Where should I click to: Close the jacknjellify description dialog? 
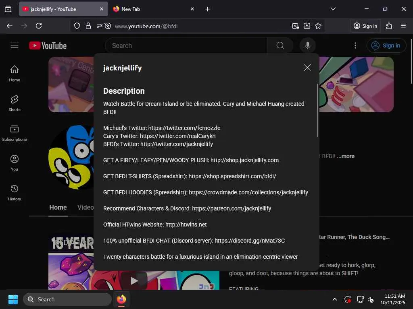pos(307,68)
